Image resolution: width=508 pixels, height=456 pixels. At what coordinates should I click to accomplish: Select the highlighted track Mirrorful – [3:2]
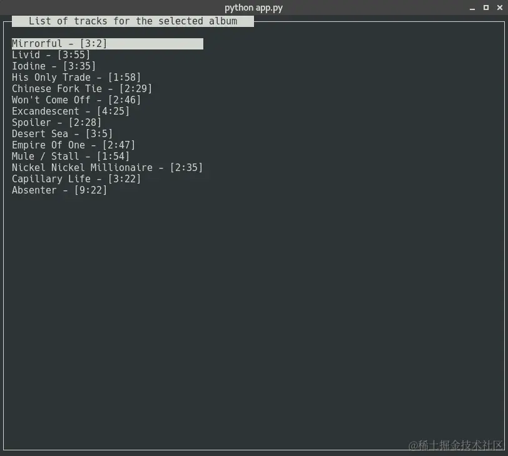(x=107, y=44)
